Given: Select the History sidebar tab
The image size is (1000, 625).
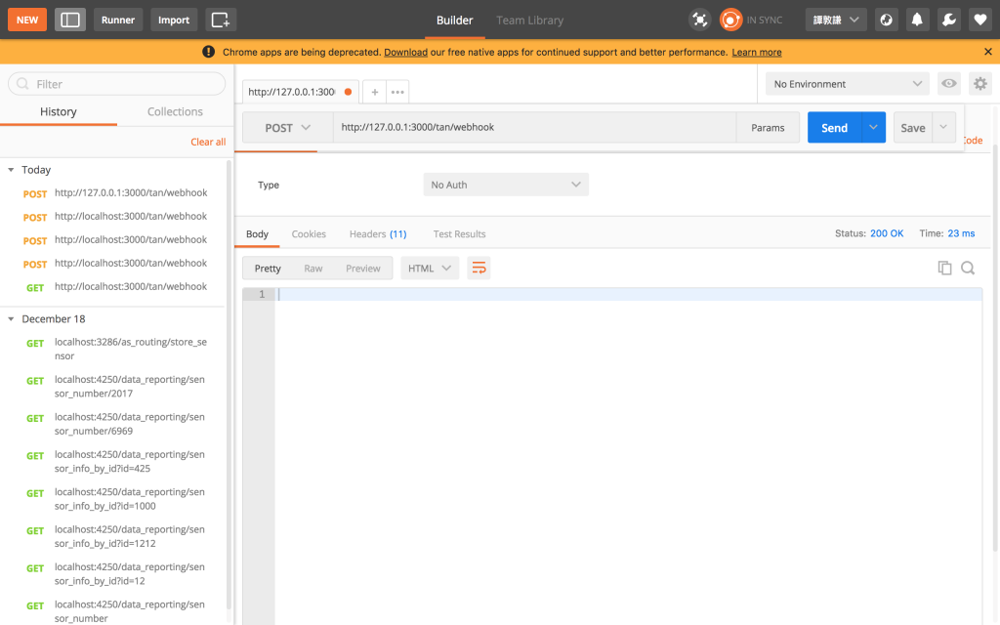Looking at the screenshot, I should point(58,111).
